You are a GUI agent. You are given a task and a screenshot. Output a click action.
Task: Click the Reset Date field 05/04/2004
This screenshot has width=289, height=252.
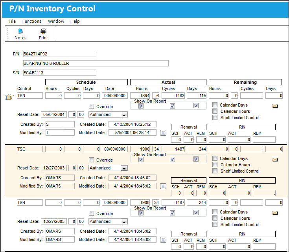pyautogui.click(x=54, y=114)
